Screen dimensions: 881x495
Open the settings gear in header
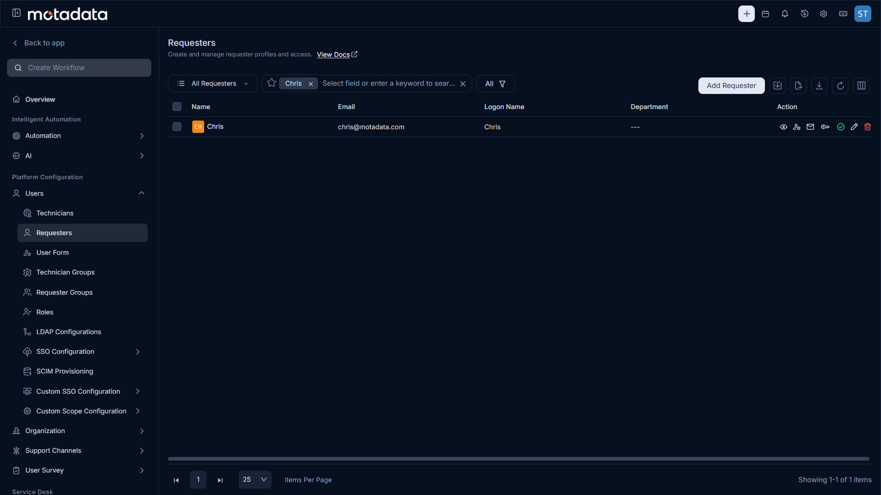pyautogui.click(x=824, y=14)
